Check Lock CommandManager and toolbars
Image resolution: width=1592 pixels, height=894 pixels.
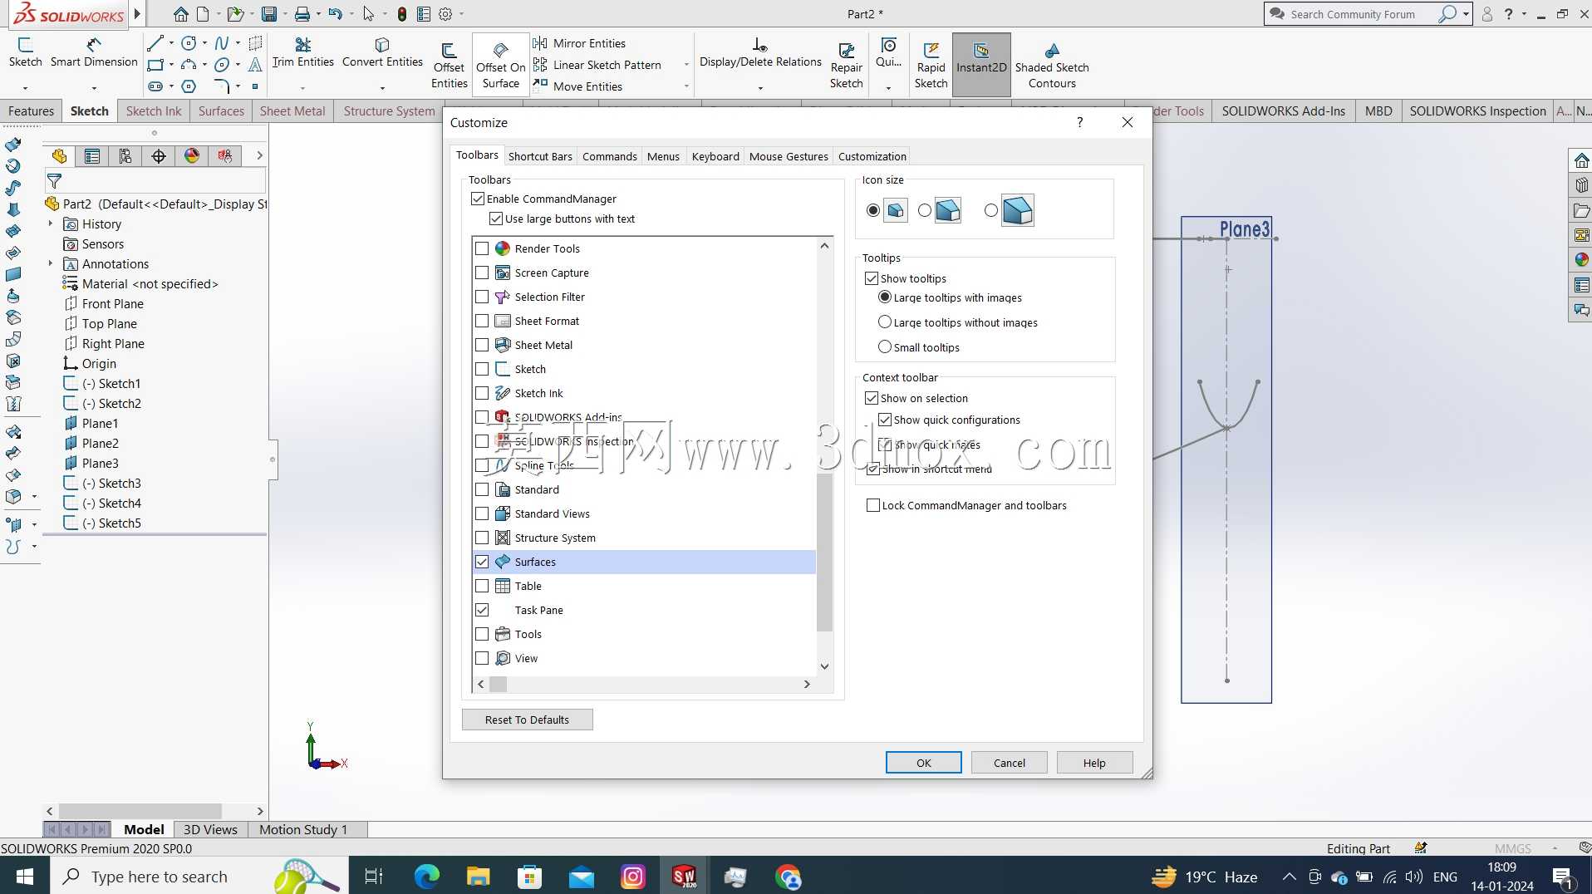click(873, 505)
